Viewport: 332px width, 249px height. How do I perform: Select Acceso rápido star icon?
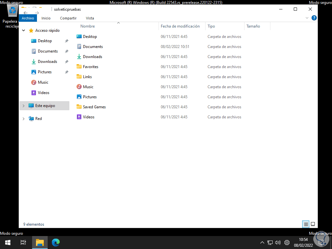[x=31, y=30]
